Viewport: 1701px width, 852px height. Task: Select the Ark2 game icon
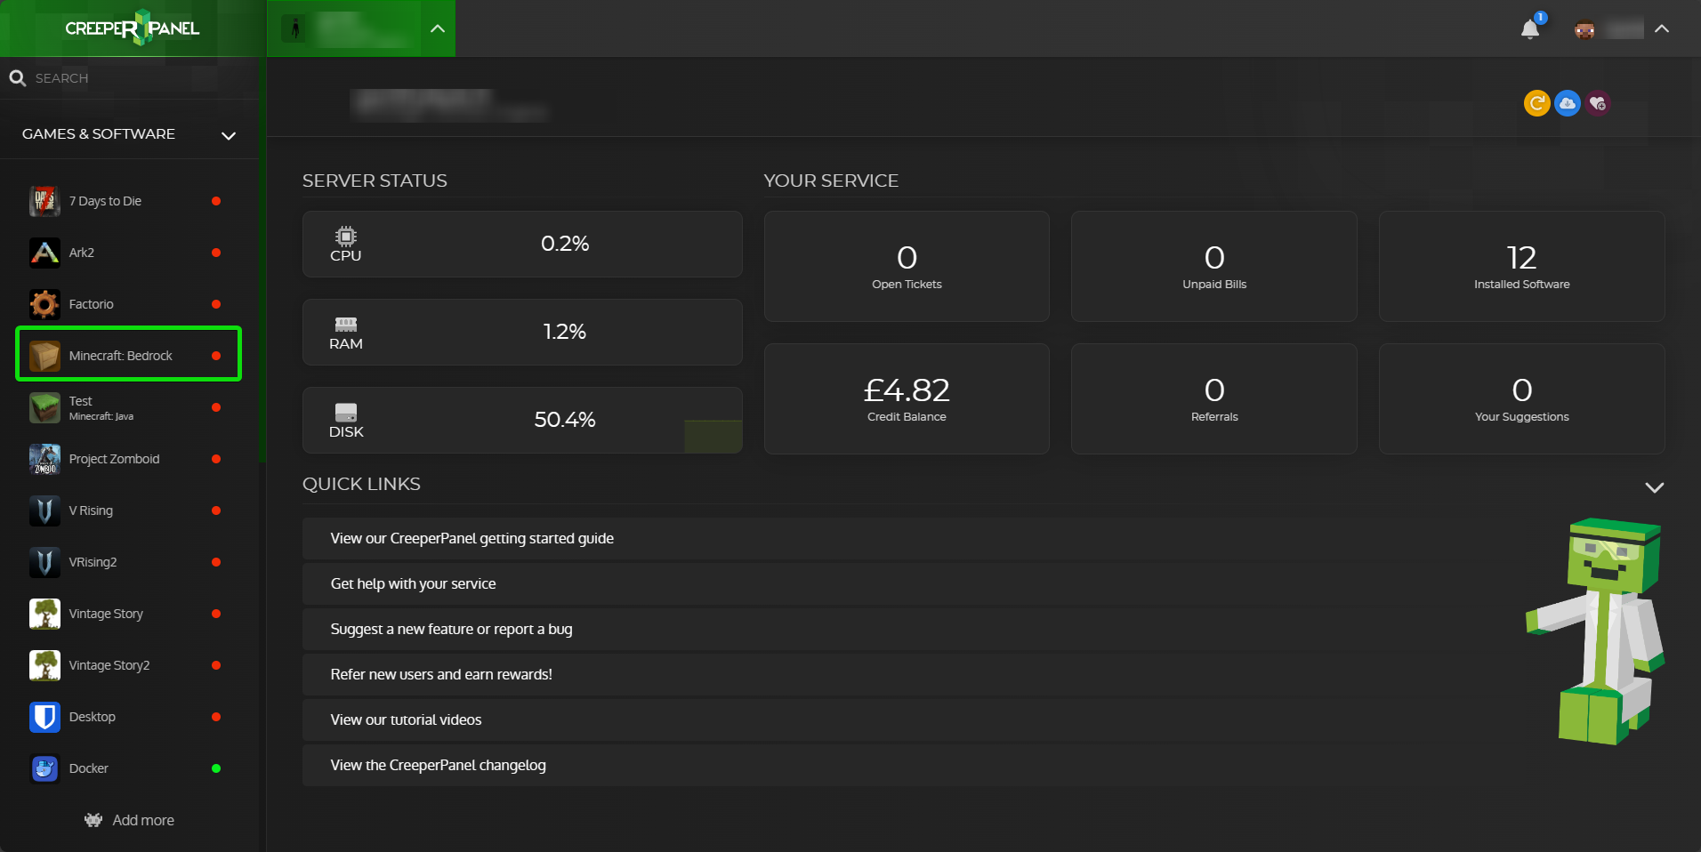click(x=44, y=253)
